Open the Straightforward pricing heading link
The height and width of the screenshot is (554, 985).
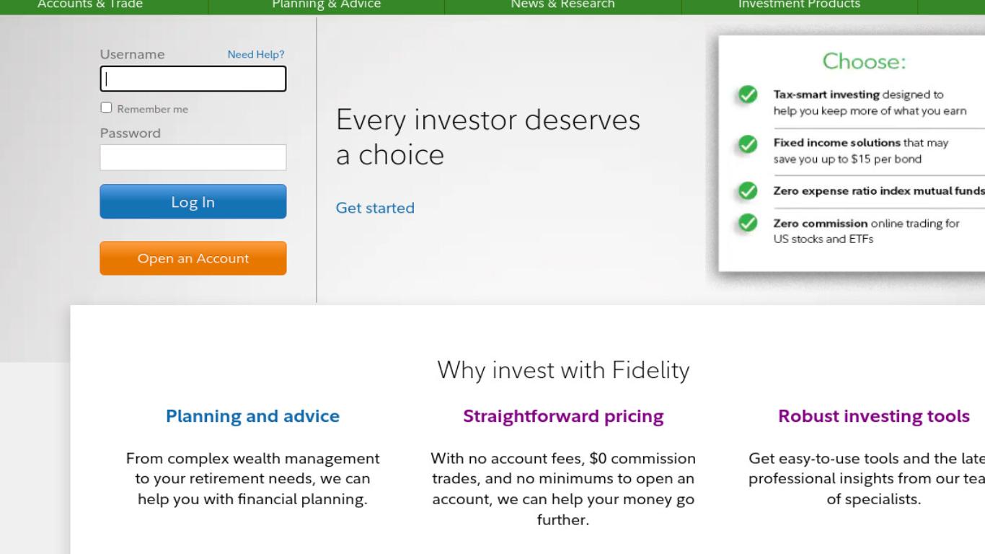pos(563,416)
